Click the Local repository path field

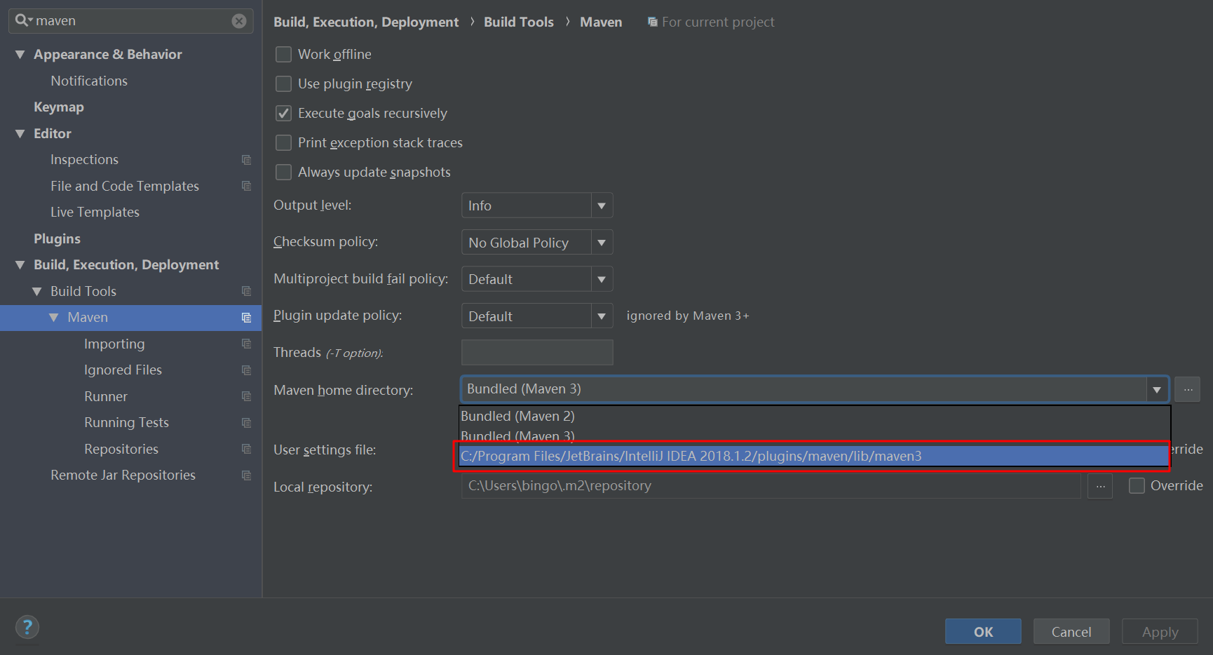coord(771,486)
